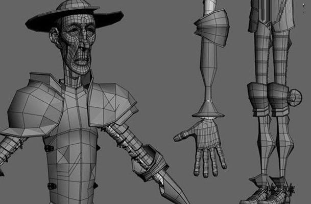
Task: Select the character's wide-brimmed hat mesh
Action: [x=75, y=16]
